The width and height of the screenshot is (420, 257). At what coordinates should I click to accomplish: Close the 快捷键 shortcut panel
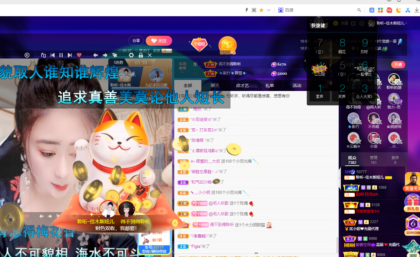coord(371,25)
